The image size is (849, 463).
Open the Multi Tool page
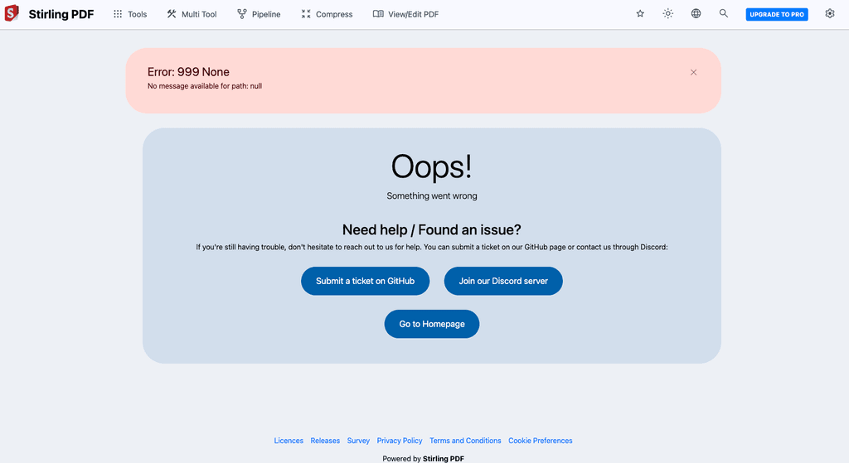[x=192, y=14]
